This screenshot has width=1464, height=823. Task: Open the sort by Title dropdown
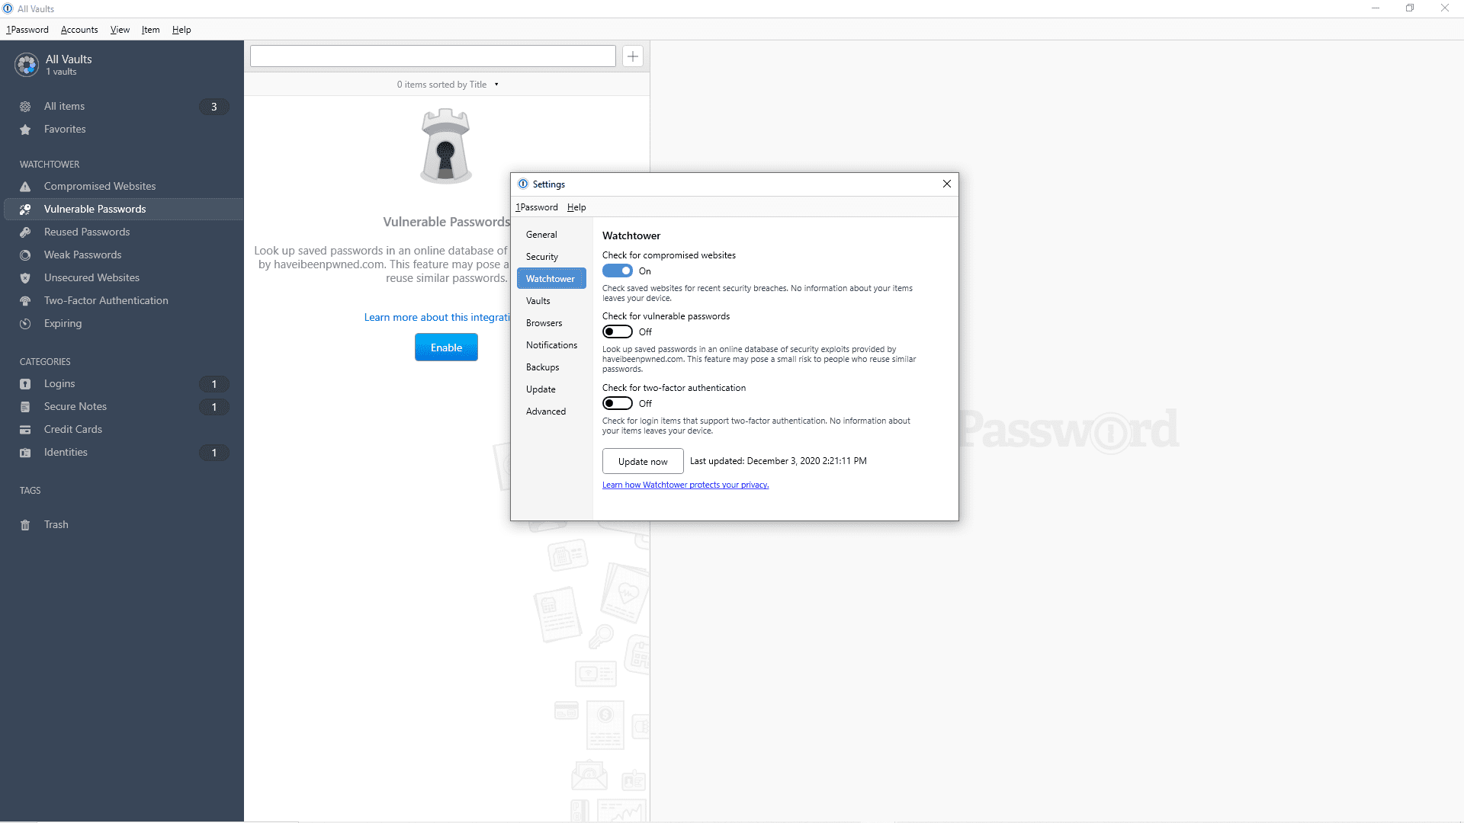point(448,85)
